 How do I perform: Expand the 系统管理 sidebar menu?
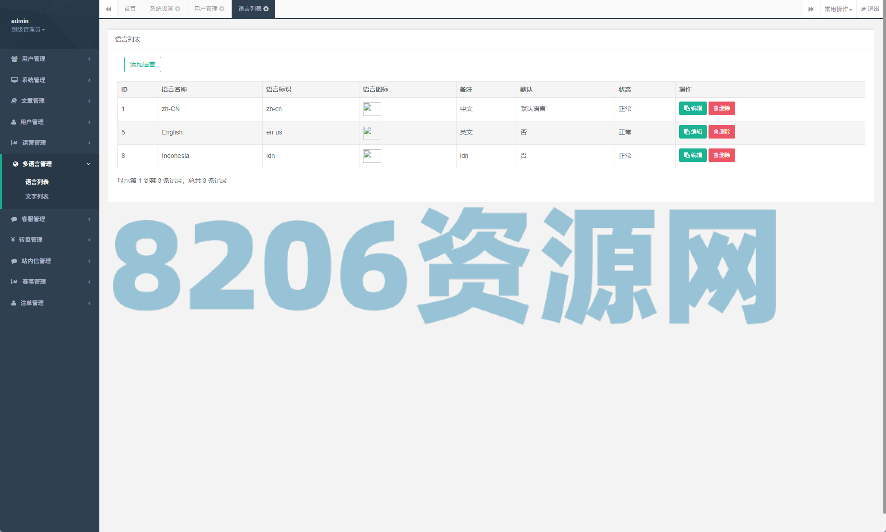click(x=50, y=80)
